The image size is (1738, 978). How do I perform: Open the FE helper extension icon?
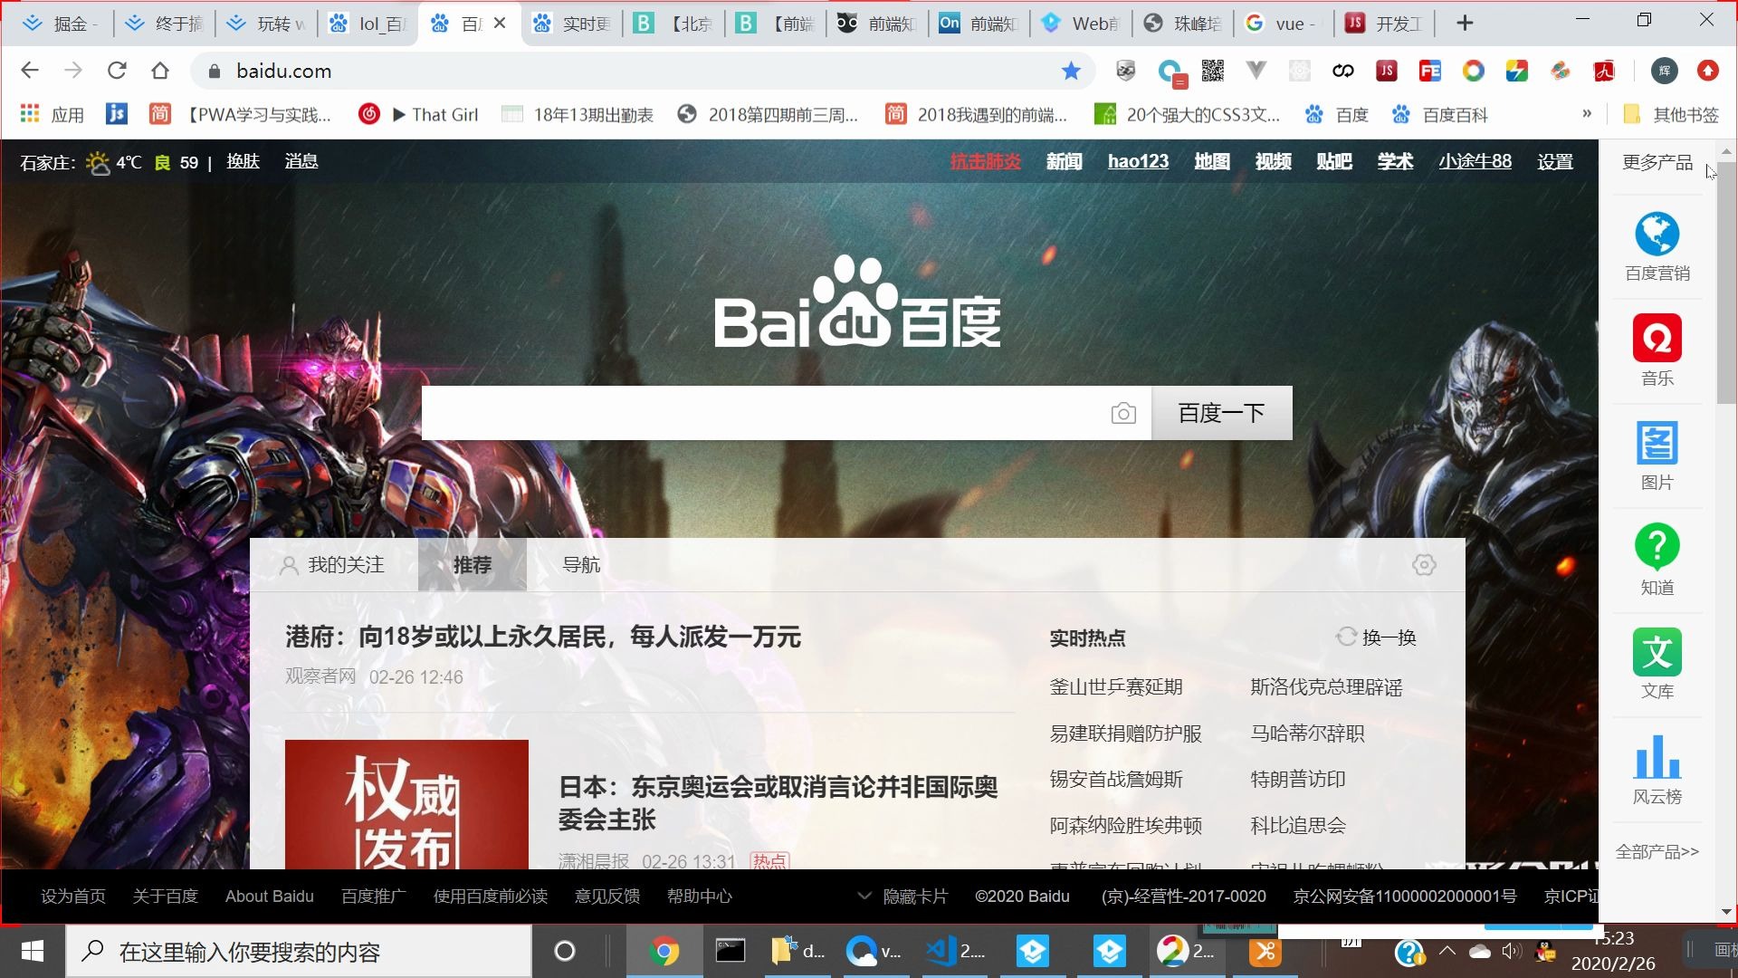tap(1429, 71)
